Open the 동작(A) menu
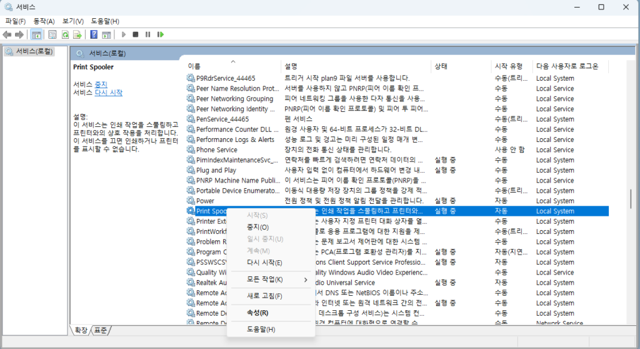The width and height of the screenshot is (640, 349). [x=44, y=21]
